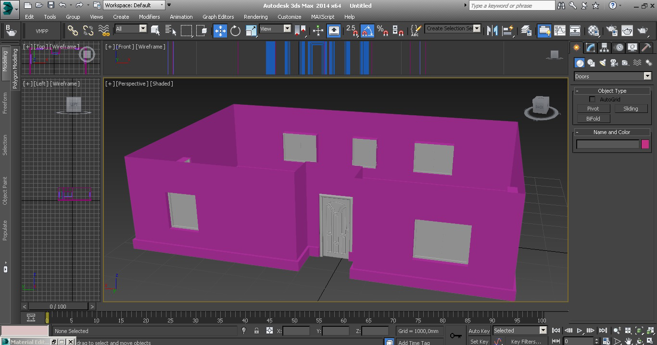657x345 pixels.
Task: Open a file with the folder icon
Action: point(39,5)
